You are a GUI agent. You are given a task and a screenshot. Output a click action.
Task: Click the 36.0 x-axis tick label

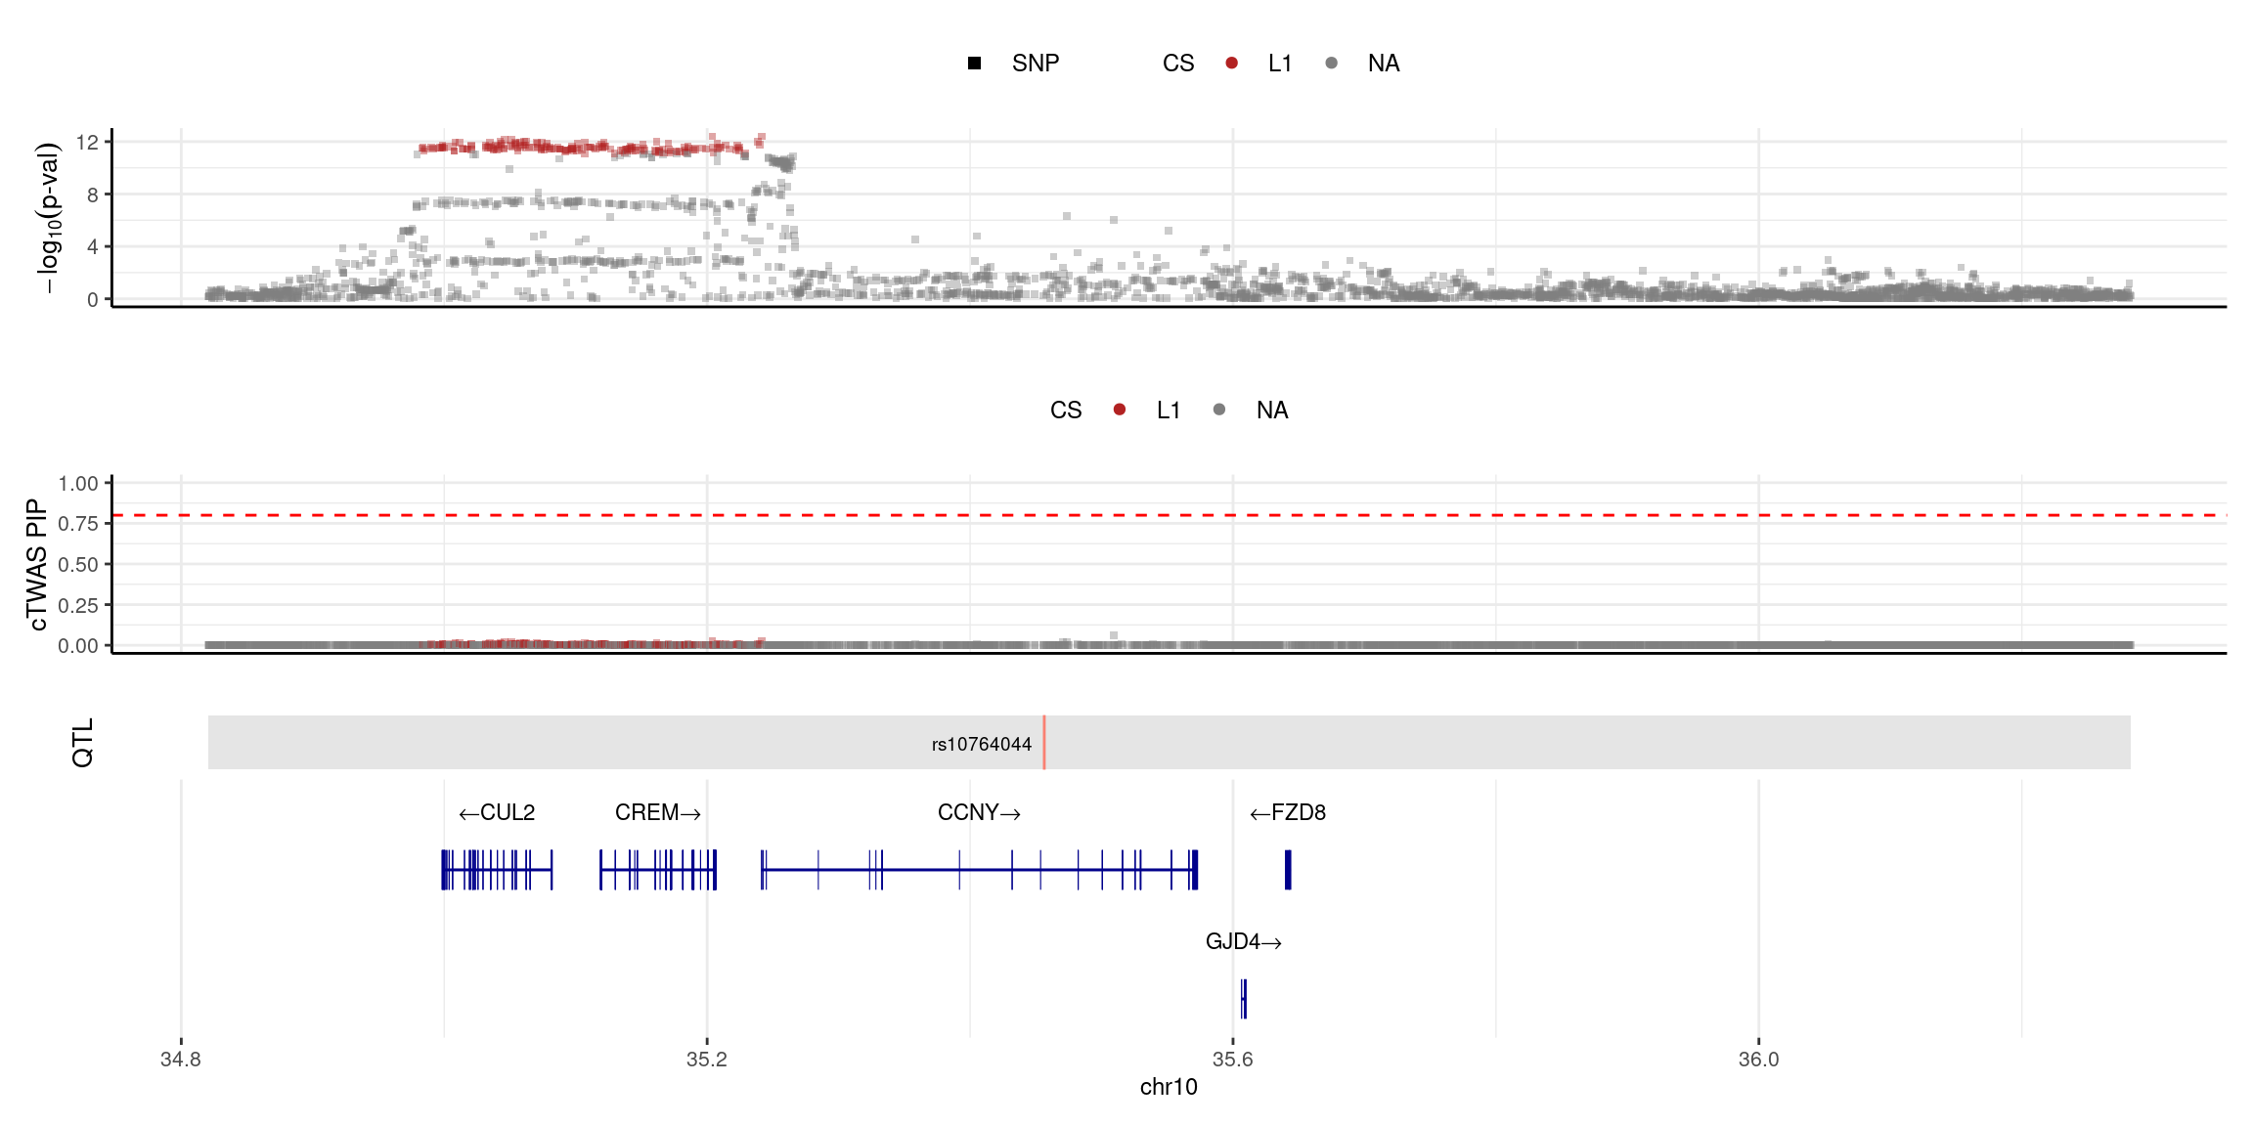tap(1758, 1060)
